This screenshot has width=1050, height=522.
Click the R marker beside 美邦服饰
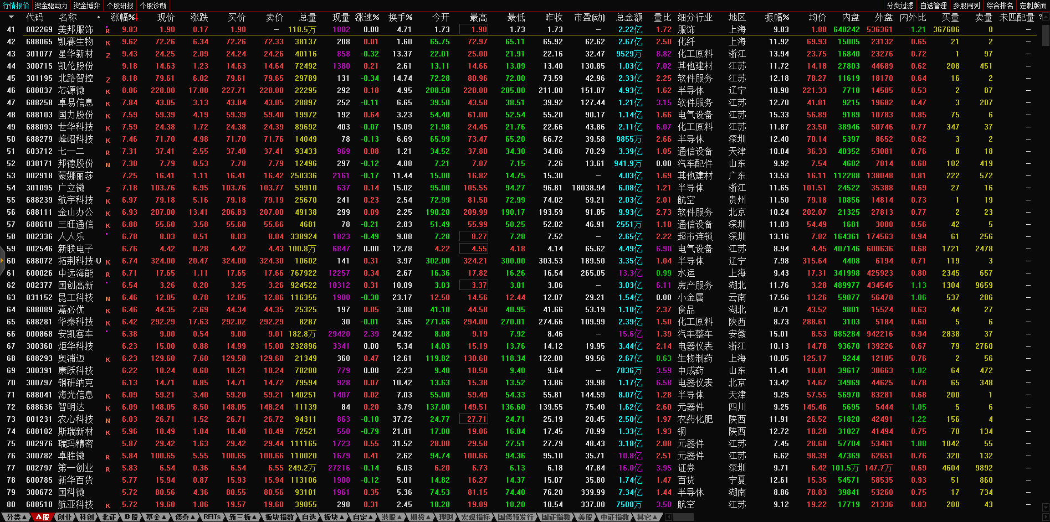point(107,30)
